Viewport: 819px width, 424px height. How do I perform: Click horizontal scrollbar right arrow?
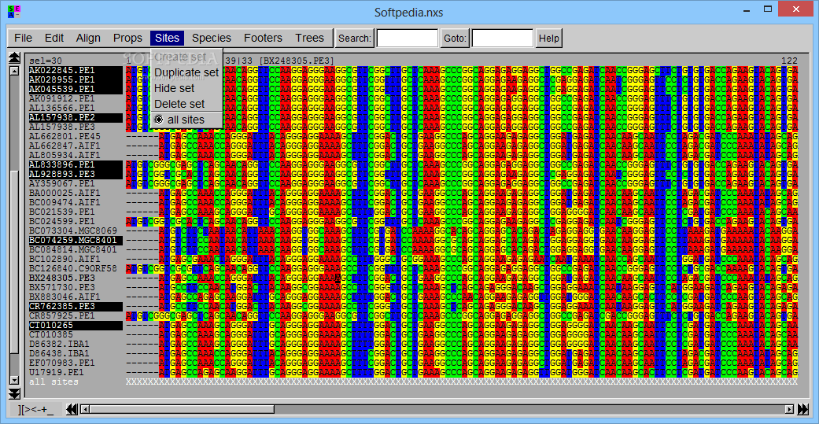[790, 409]
